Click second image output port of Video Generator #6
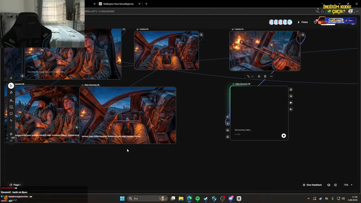The width and height of the screenshot is (361, 203). pyautogui.click(x=291, y=96)
